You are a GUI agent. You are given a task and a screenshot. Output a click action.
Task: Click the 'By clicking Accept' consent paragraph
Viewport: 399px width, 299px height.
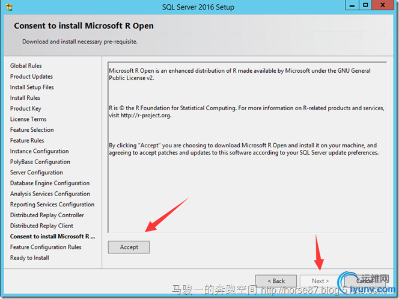pos(244,149)
